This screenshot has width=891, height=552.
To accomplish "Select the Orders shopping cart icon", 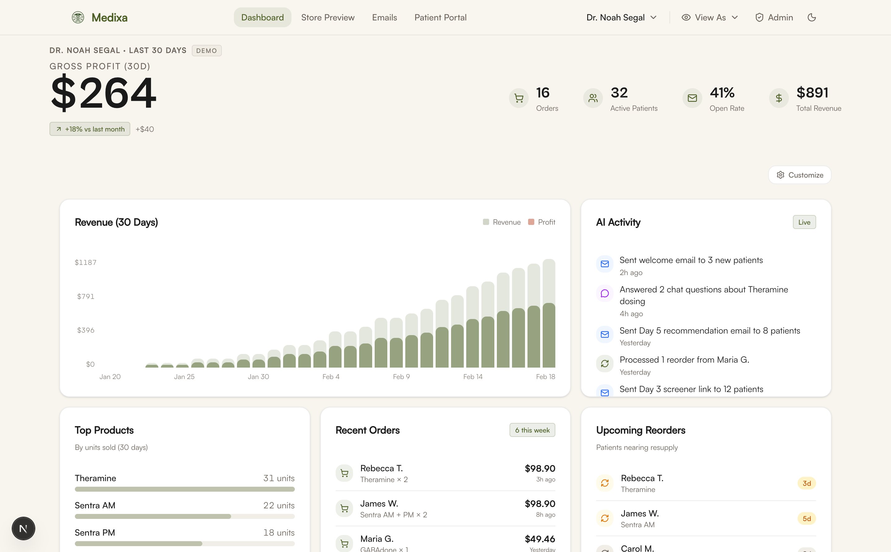I will 519,98.
